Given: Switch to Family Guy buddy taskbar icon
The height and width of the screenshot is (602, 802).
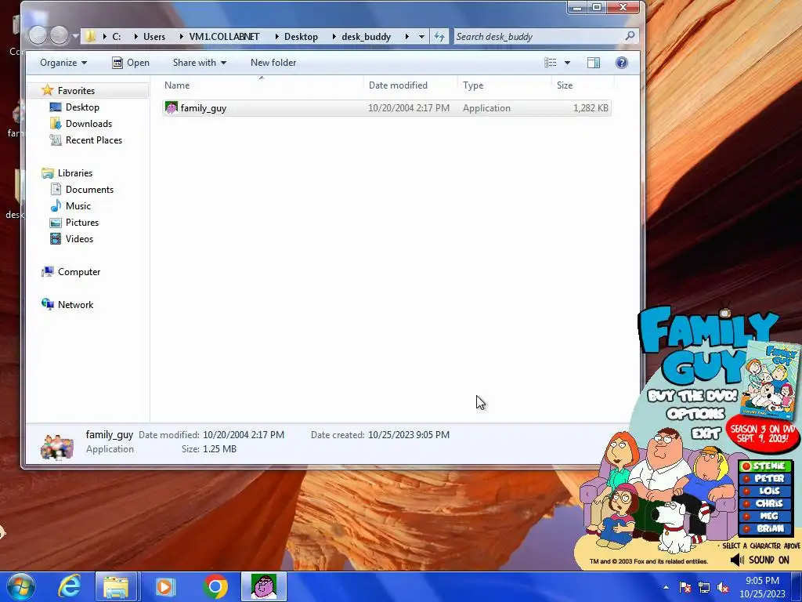Looking at the screenshot, I should (264, 586).
